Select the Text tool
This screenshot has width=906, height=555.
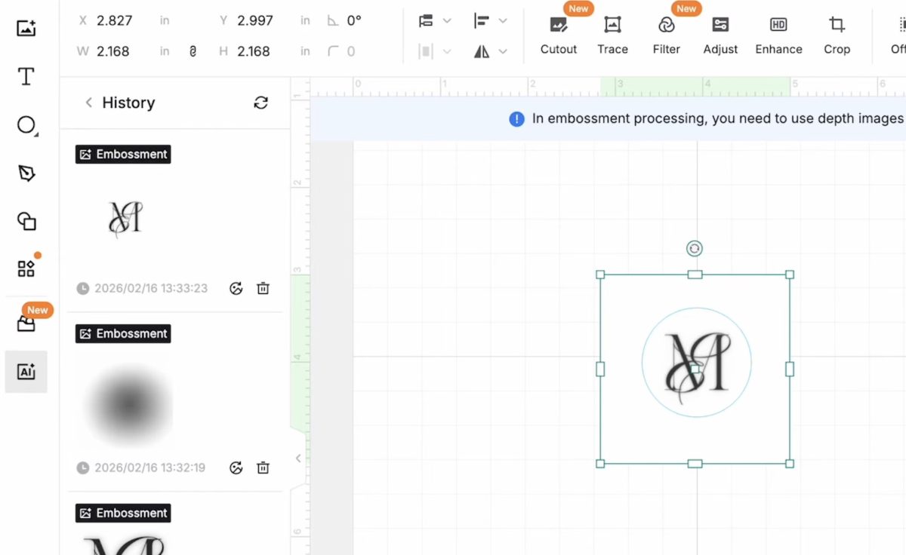(x=26, y=76)
